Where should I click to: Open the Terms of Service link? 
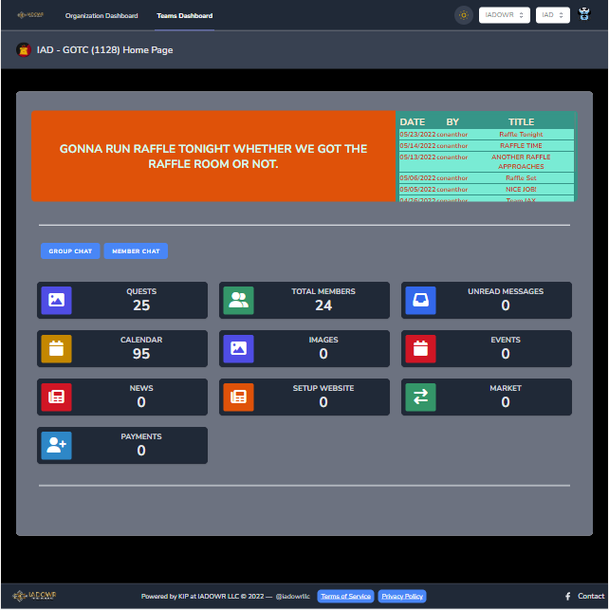pos(345,597)
